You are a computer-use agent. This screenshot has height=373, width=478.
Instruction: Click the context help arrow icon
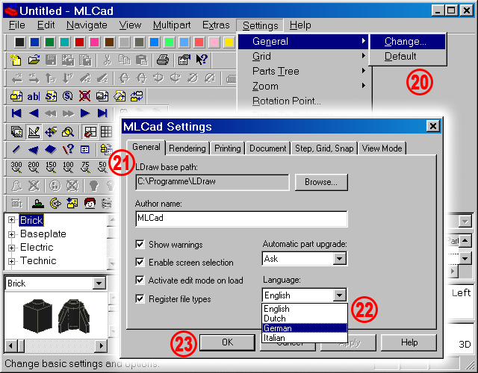pyautogui.click(x=201, y=60)
